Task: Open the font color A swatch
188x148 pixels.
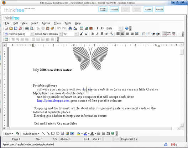Action: pyautogui.click(x=92, y=133)
